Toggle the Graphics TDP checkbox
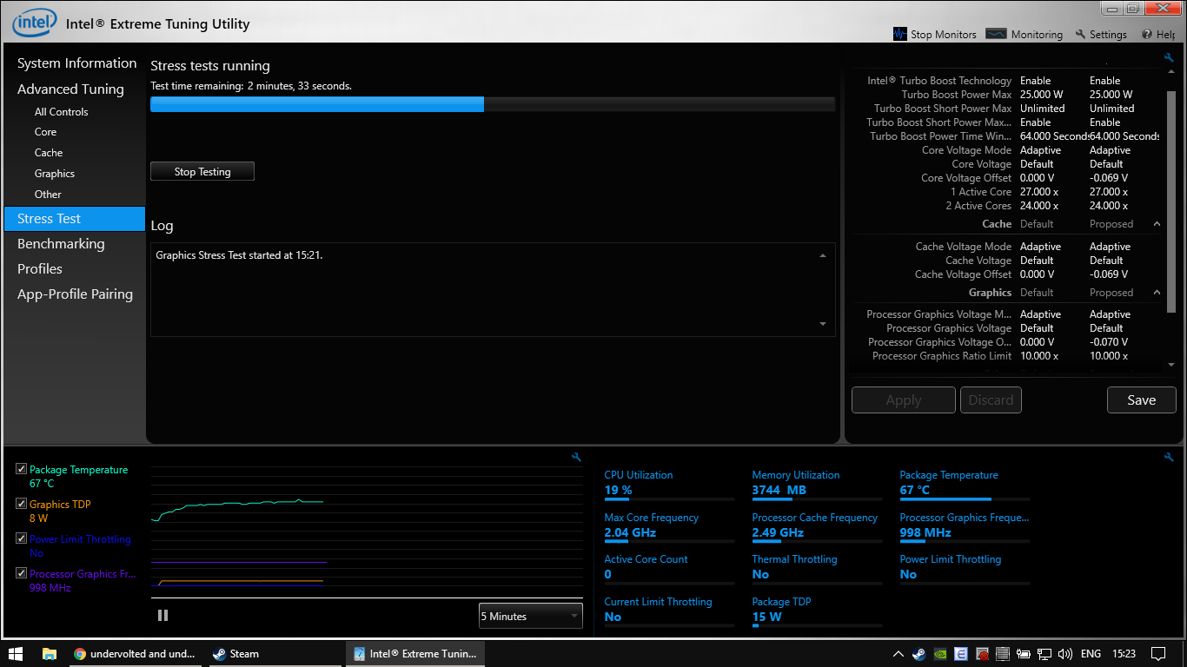This screenshot has height=667, width=1187. [x=21, y=504]
